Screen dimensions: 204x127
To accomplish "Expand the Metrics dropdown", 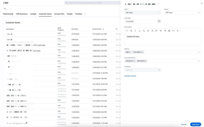I will (199, 52).
